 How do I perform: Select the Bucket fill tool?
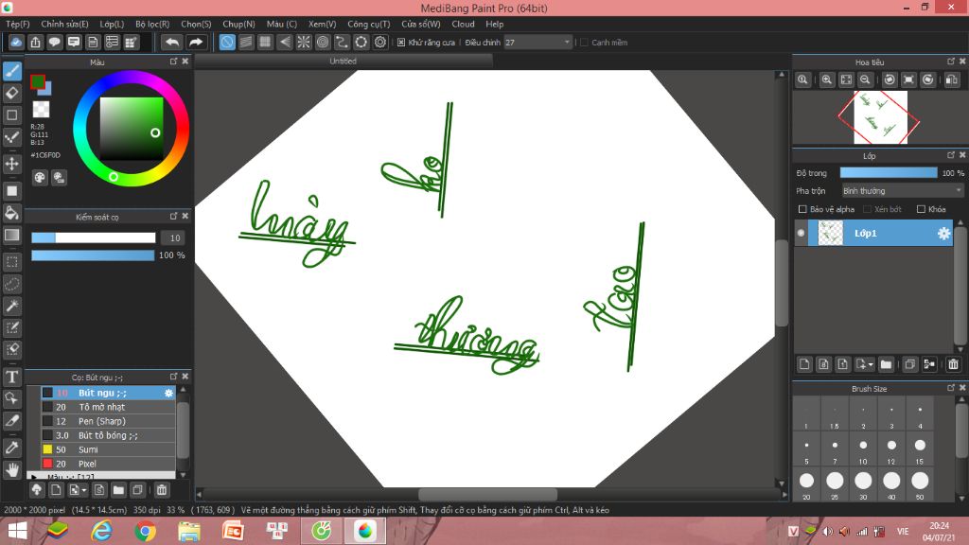[x=12, y=212]
